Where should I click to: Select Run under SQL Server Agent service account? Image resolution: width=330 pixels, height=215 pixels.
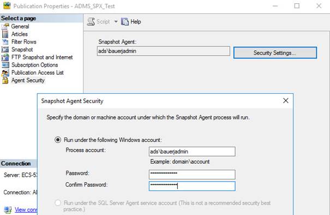pyautogui.click(x=58, y=203)
